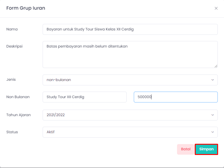Click the Deskripsi label
This screenshot has height=168, width=224.
[14, 46]
